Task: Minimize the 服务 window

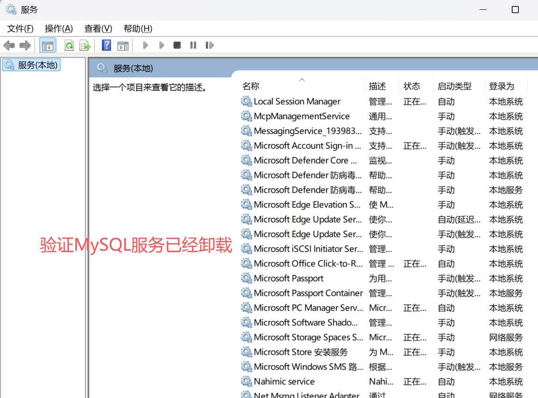Action: (x=483, y=10)
